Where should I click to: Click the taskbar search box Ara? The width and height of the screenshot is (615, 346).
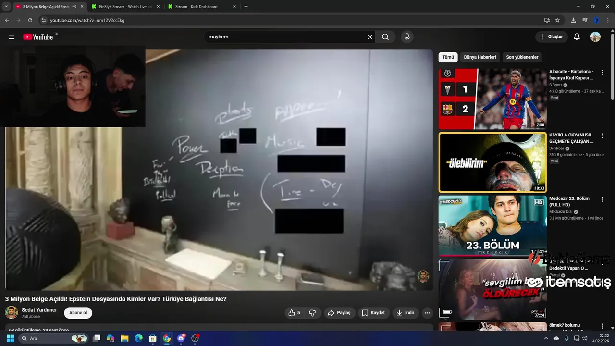pos(54,338)
